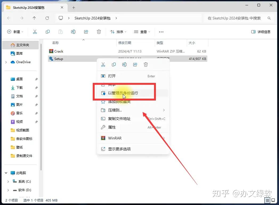Open the new tab plus button
This screenshot has width=279, height=205.
click(74, 7)
